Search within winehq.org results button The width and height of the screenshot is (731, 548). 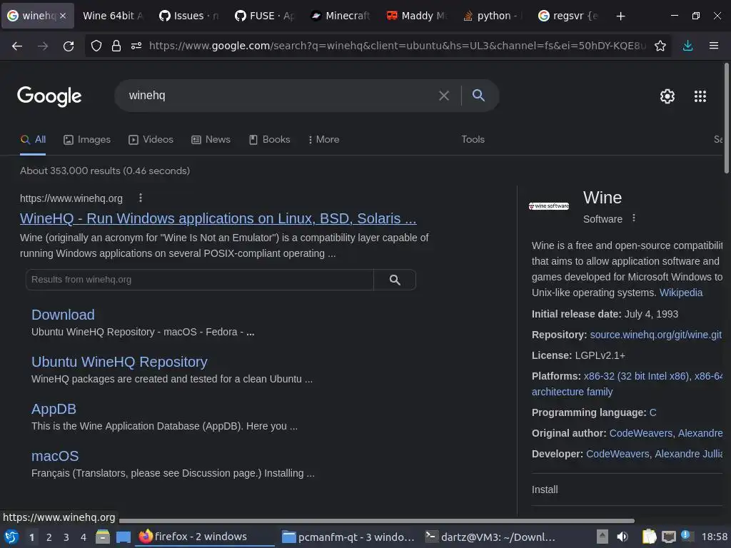[x=395, y=280]
